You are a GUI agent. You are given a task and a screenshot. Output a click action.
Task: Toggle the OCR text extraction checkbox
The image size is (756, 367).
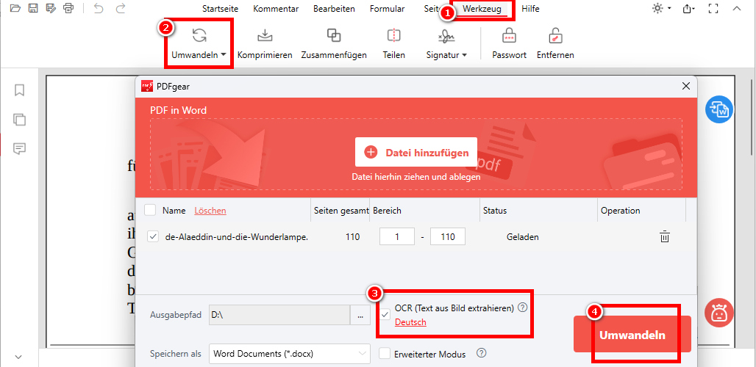coord(385,315)
